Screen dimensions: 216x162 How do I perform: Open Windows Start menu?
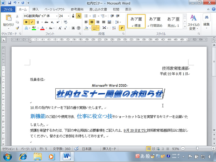(8, 157)
